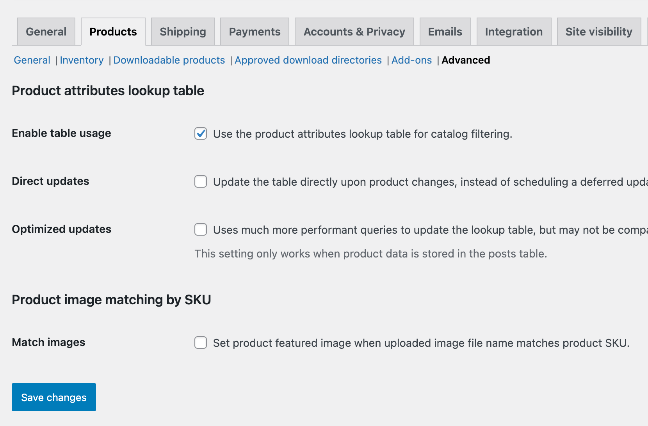
Task: Open the Add-ons page
Action: click(412, 60)
